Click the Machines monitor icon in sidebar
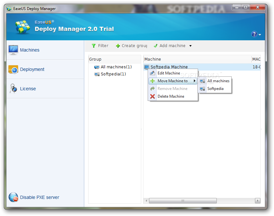 click(13, 50)
